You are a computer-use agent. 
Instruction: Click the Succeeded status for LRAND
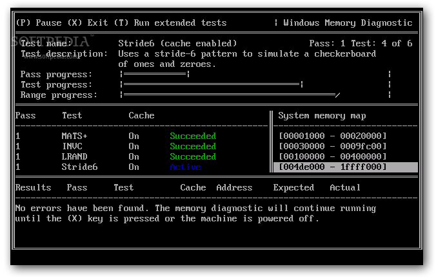coord(193,156)
